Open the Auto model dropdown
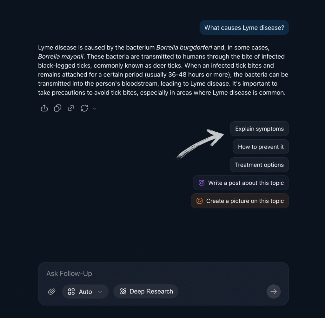The image size is (325, 318). coord(85,291)
